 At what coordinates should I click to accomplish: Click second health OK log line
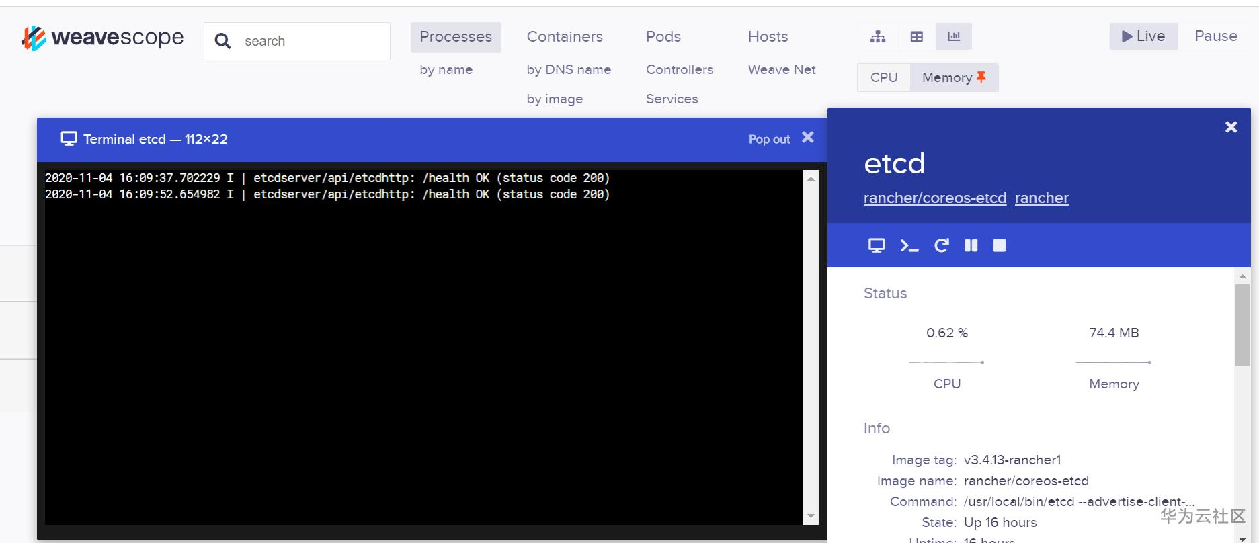(x=327, y=194)
